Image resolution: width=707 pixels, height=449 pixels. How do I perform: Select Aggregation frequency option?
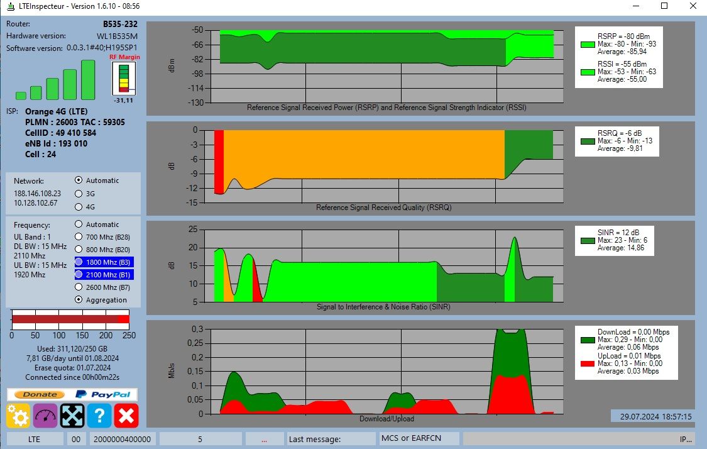pyautogui.click(x=79, y=299)
